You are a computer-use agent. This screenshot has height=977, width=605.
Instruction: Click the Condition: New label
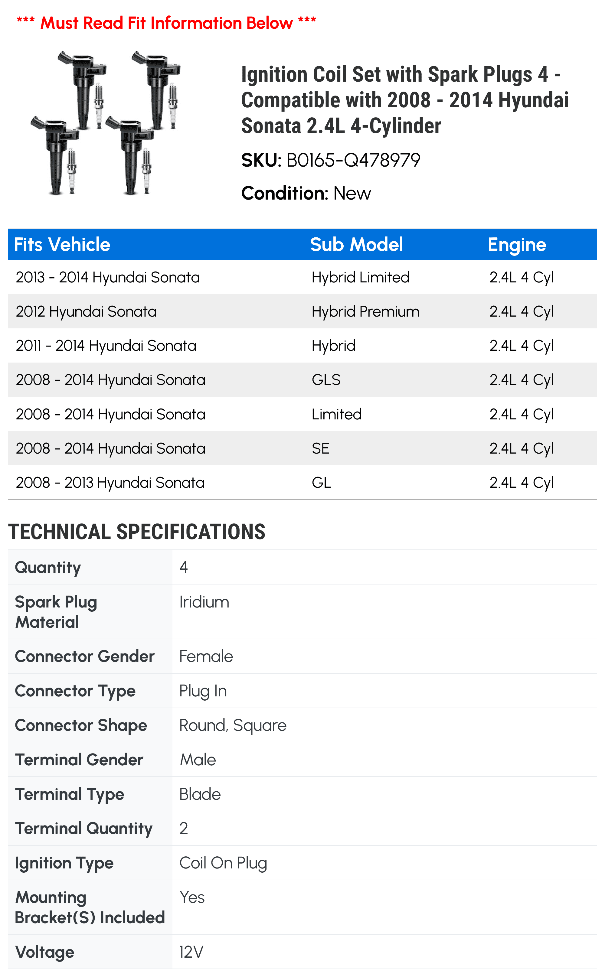coord(306,193)
